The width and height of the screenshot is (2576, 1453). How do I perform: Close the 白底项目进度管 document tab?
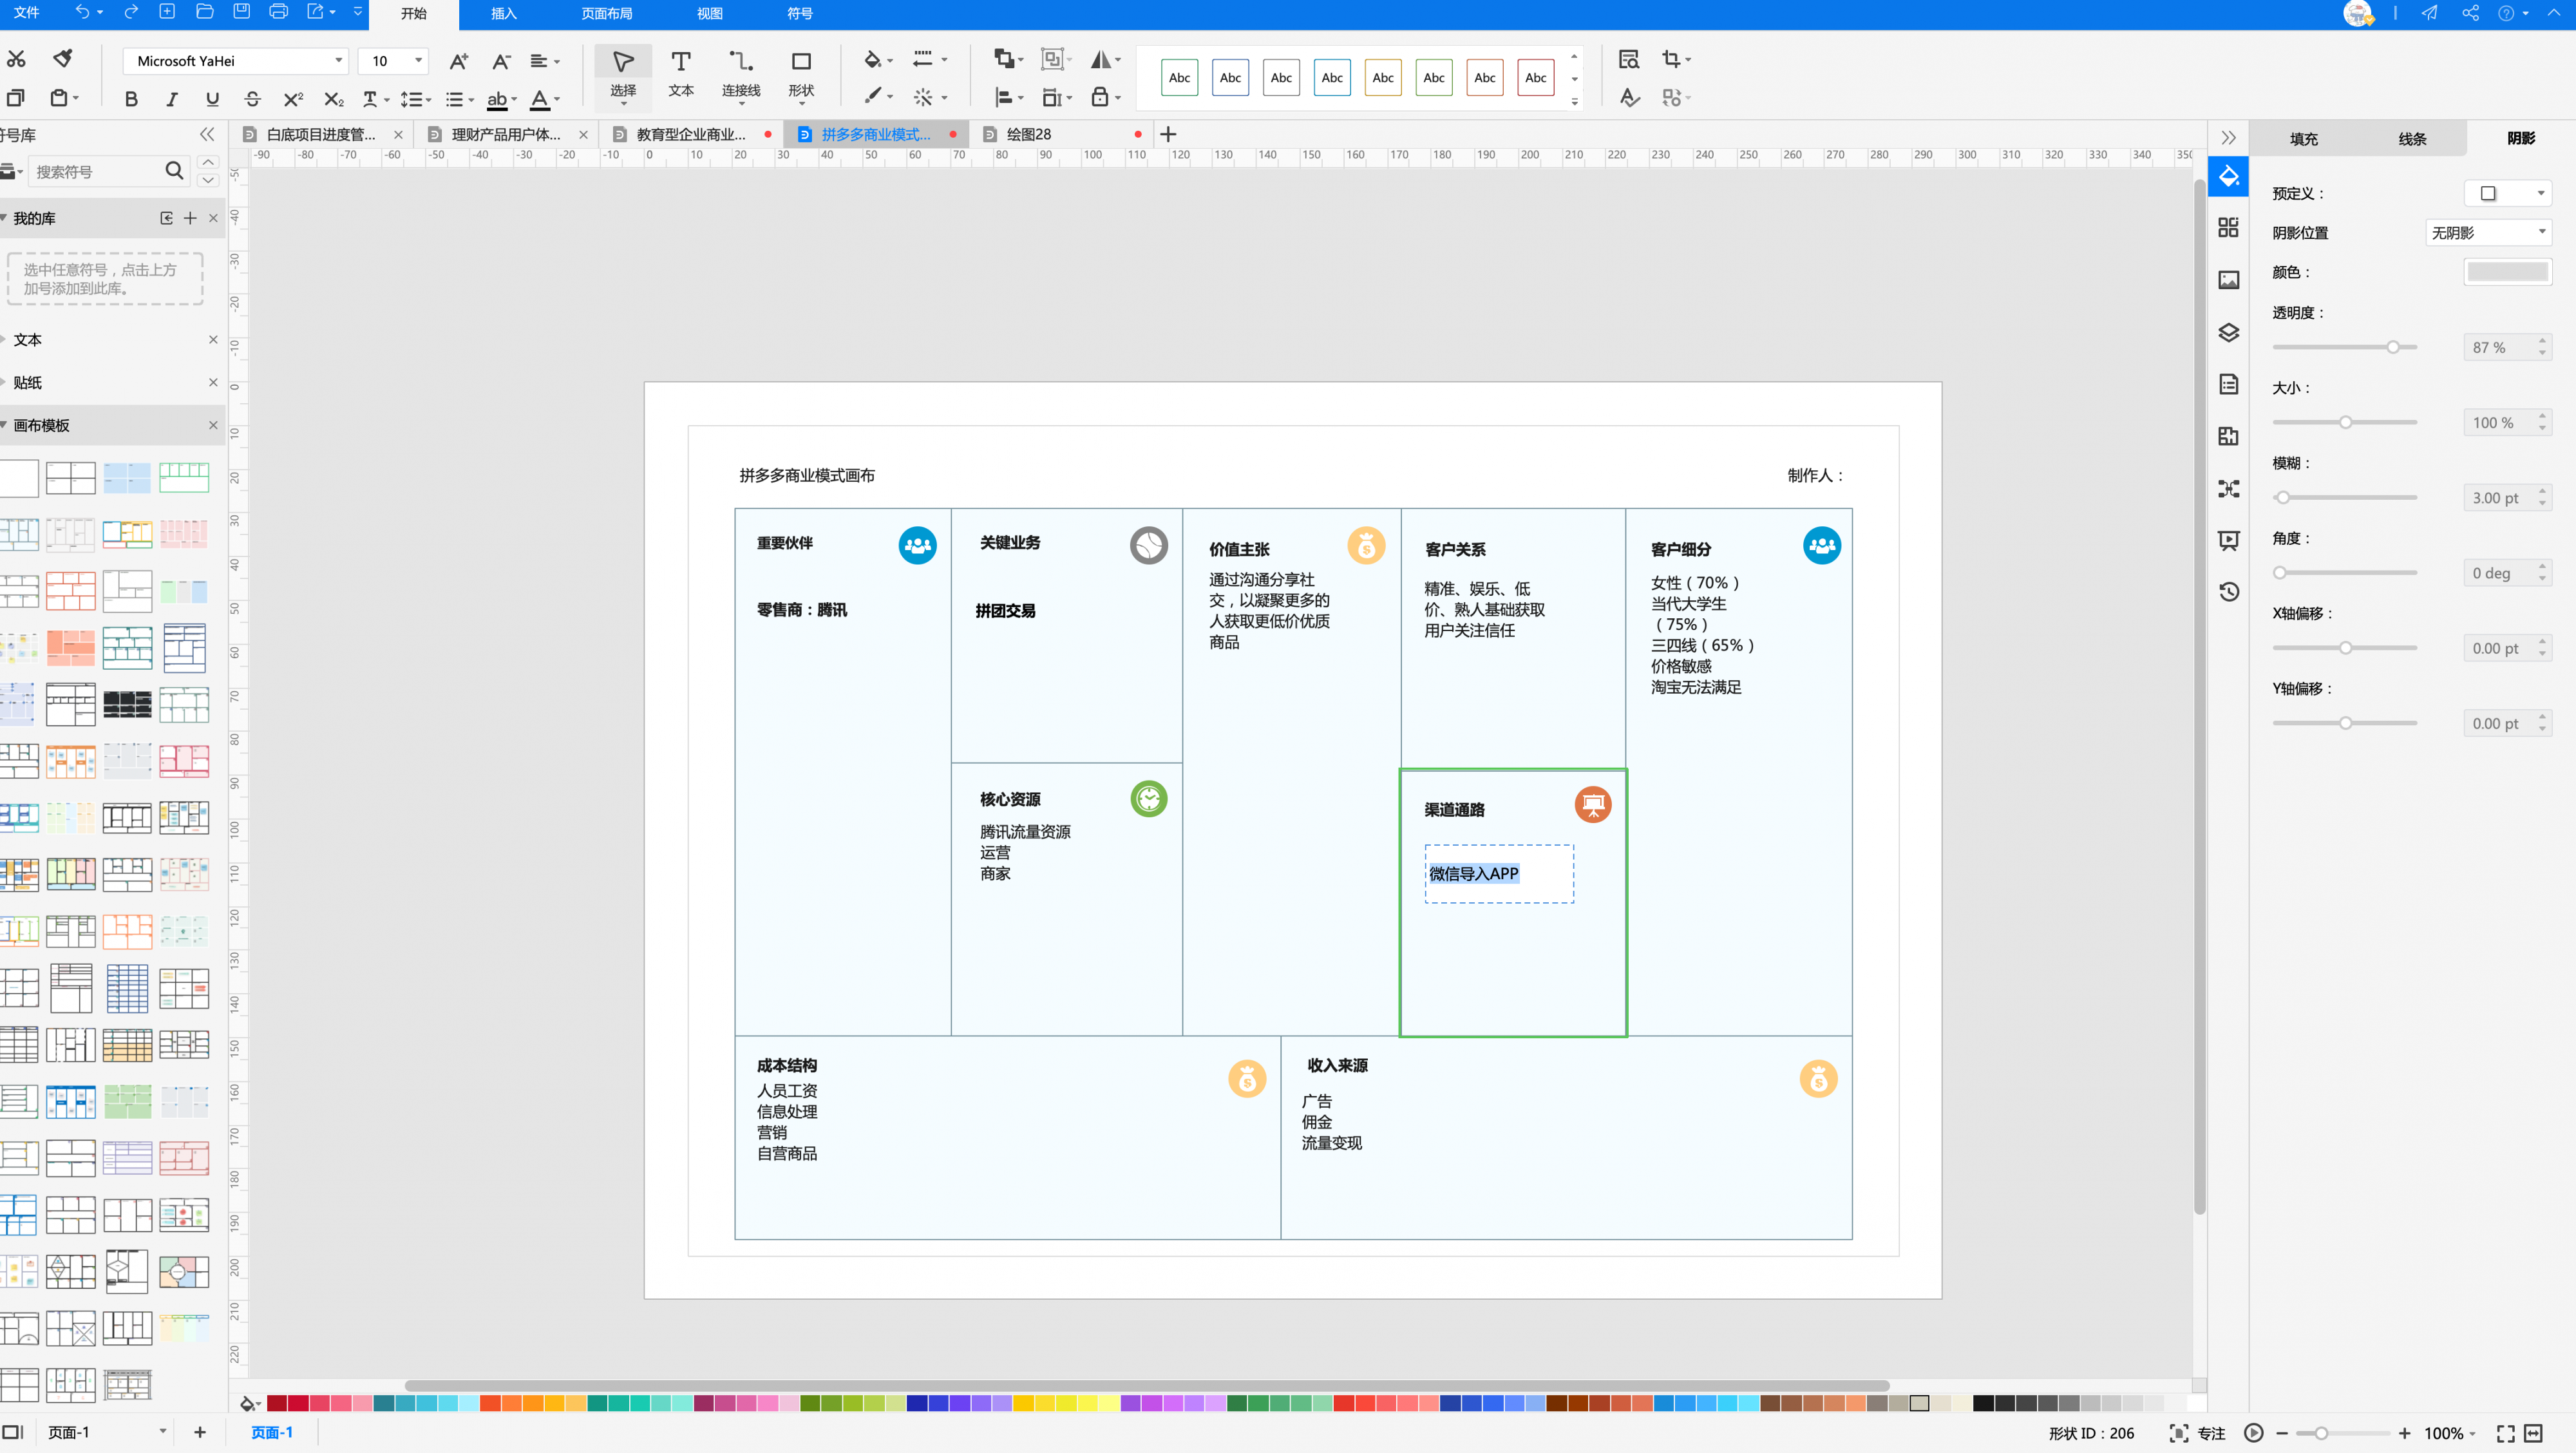tap(398, 134)
